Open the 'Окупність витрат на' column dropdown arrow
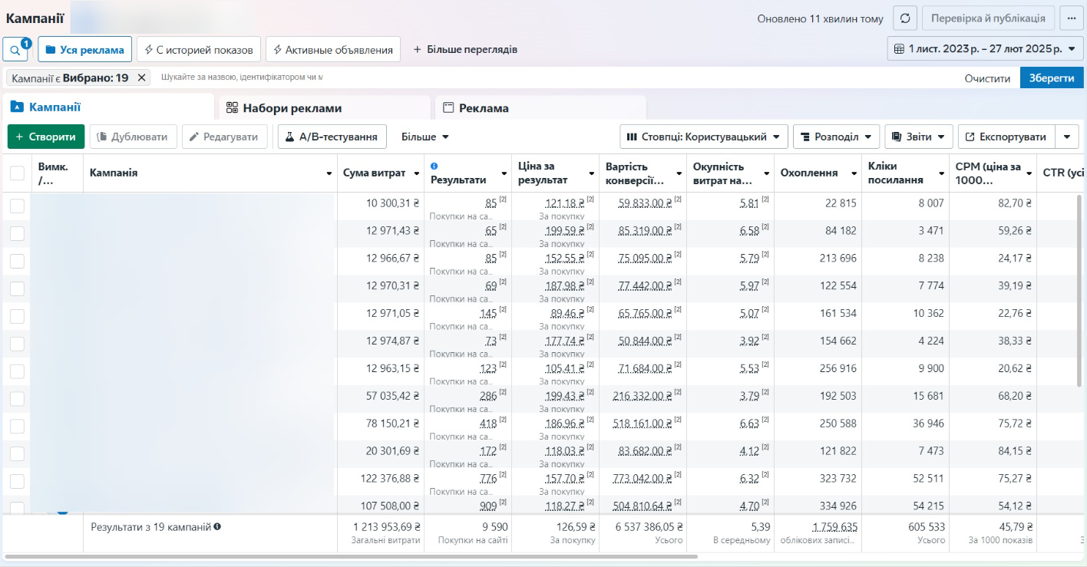Viewport: 1087px width, 567px height. pyautogui.click(x=766, y=174)
